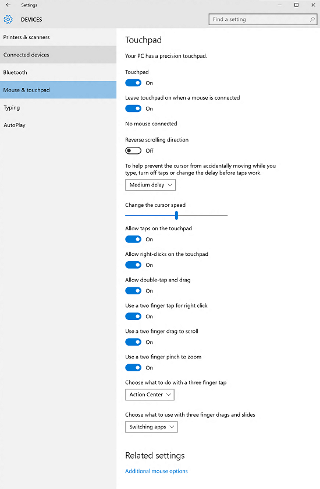Open Typing settings section

(x=58, y=108)
